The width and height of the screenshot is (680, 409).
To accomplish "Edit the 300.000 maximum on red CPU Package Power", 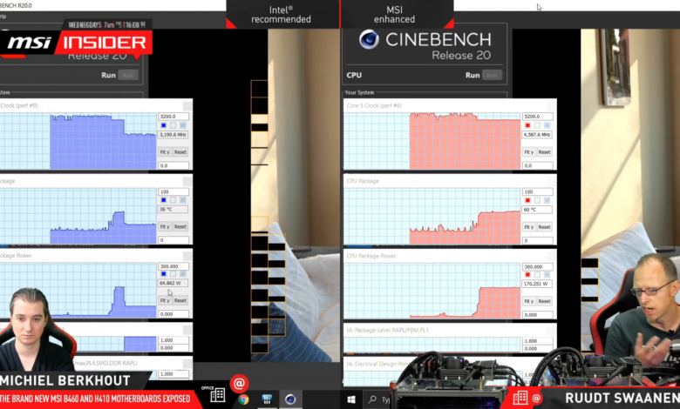I will [538, 266].
